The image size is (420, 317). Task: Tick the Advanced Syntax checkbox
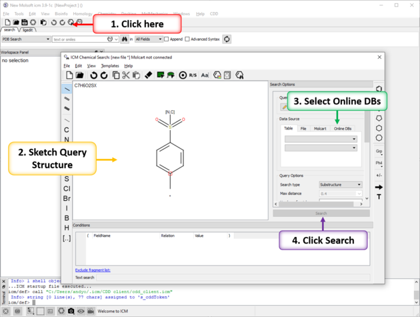[x=188, y=39]
